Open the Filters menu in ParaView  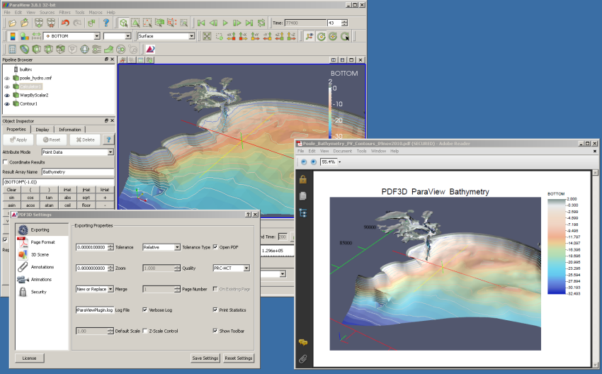(63, 13)
